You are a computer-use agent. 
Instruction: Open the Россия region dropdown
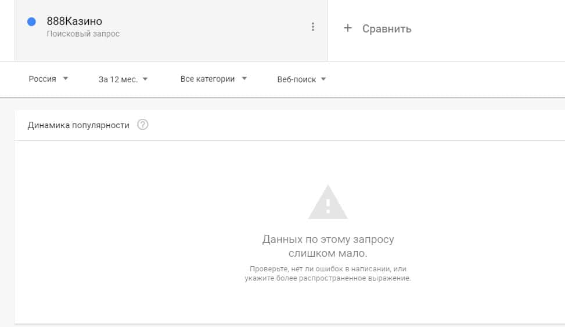click(x=48, y=79)
